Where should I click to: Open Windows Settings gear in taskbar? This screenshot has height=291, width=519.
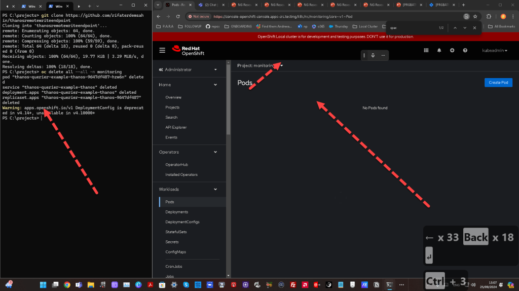click(x=174, y=285)
